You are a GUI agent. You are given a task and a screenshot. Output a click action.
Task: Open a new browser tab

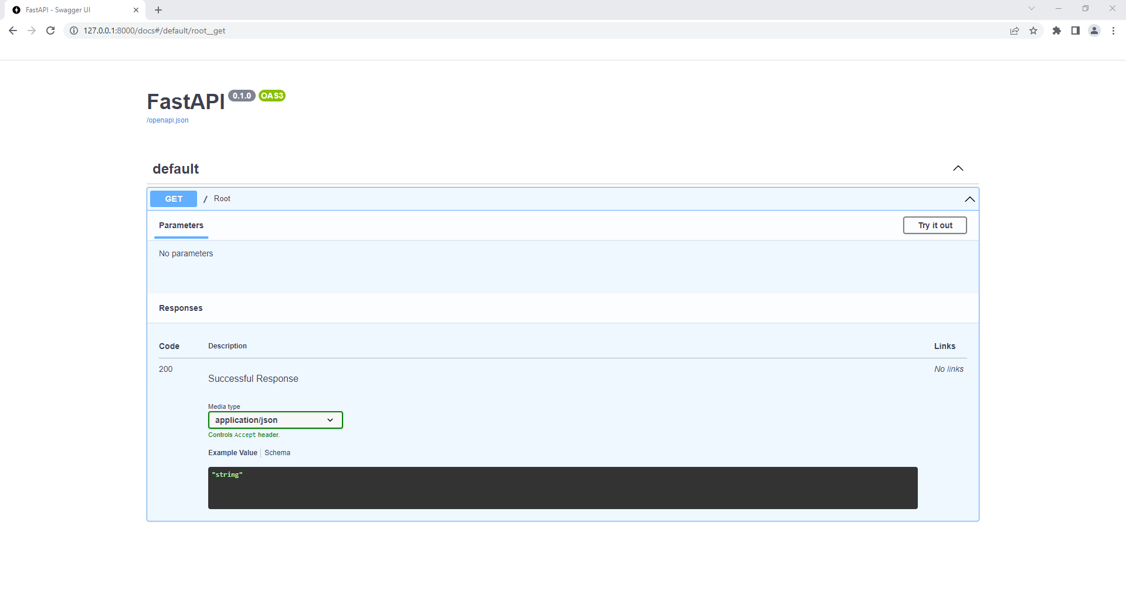tap(158, 10)
